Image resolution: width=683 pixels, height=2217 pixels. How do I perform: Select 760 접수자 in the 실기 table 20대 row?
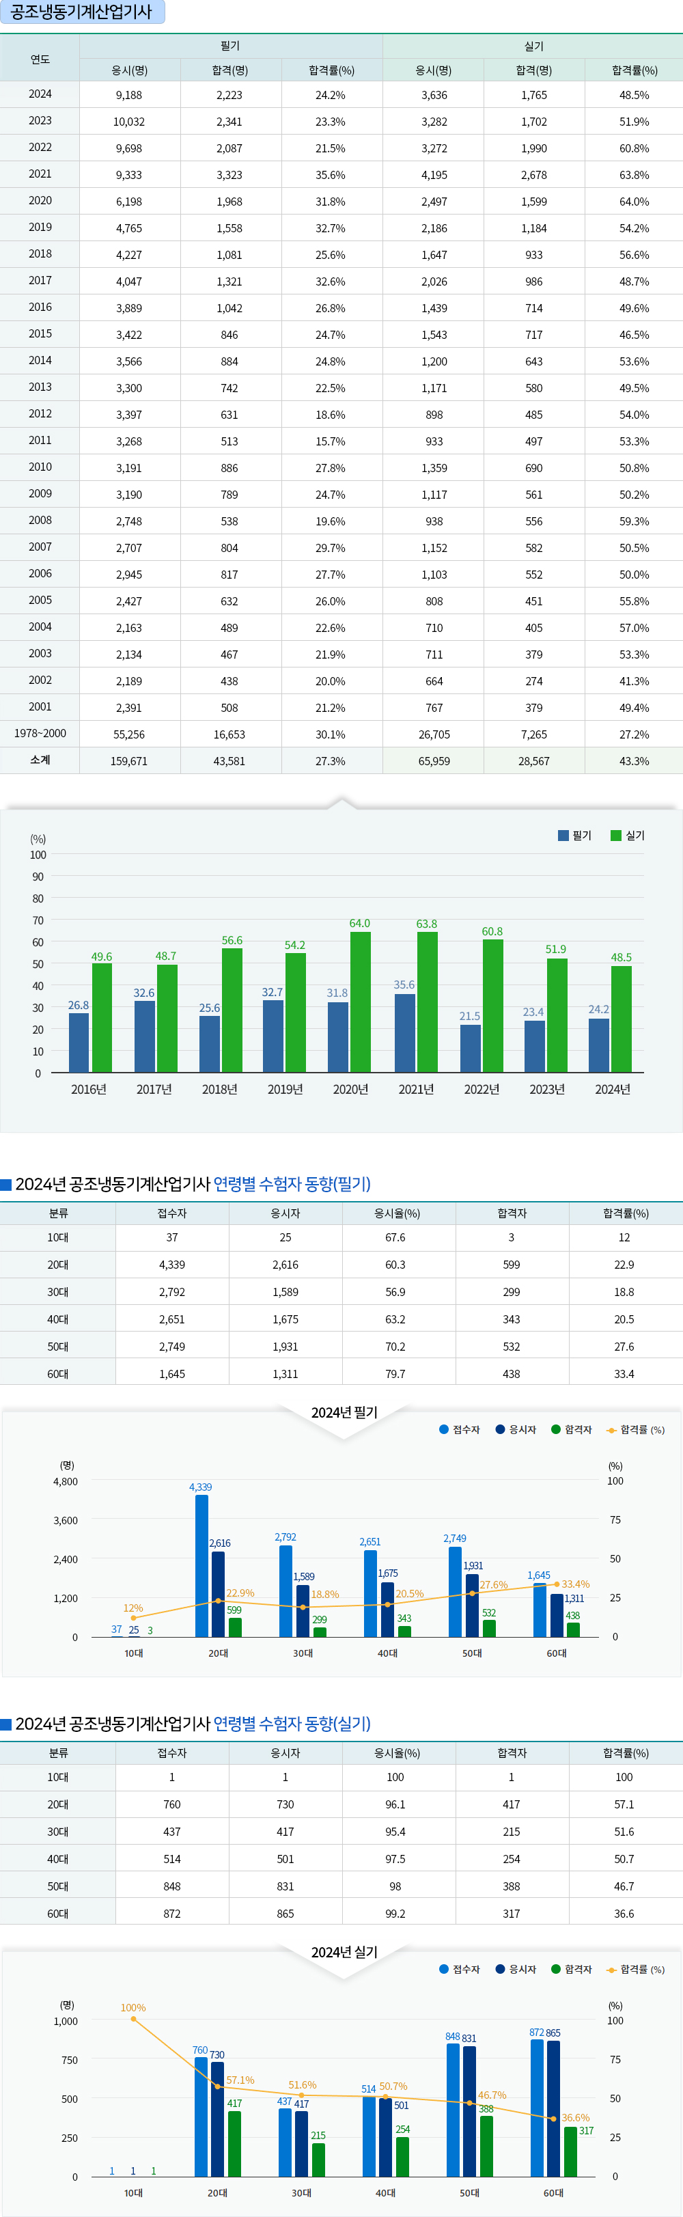[172, 1804]
